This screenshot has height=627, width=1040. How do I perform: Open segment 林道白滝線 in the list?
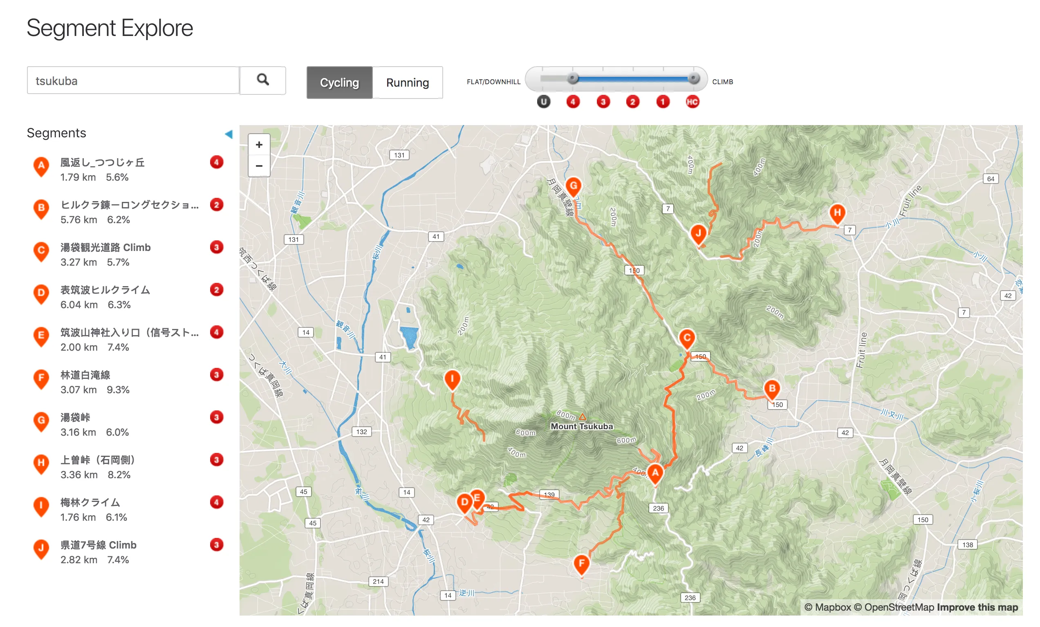pos(85,375)
